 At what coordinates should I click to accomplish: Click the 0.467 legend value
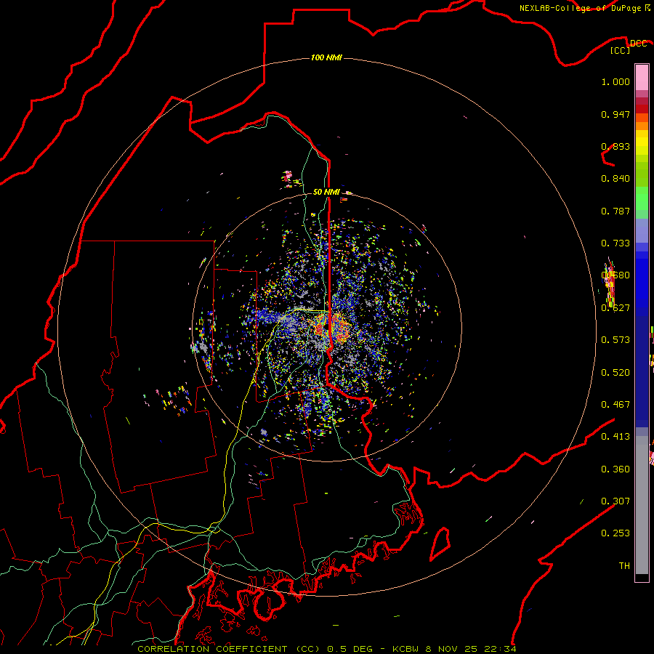615,405
